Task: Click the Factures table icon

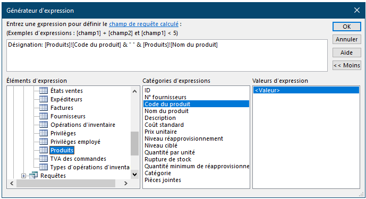Action: (44, 108)
